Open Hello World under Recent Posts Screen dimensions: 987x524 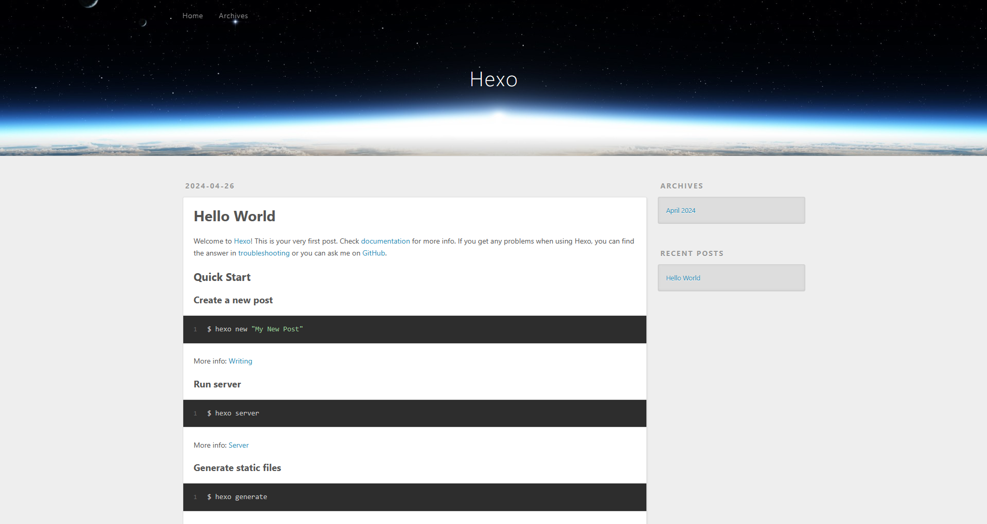(x=683, y=278)
